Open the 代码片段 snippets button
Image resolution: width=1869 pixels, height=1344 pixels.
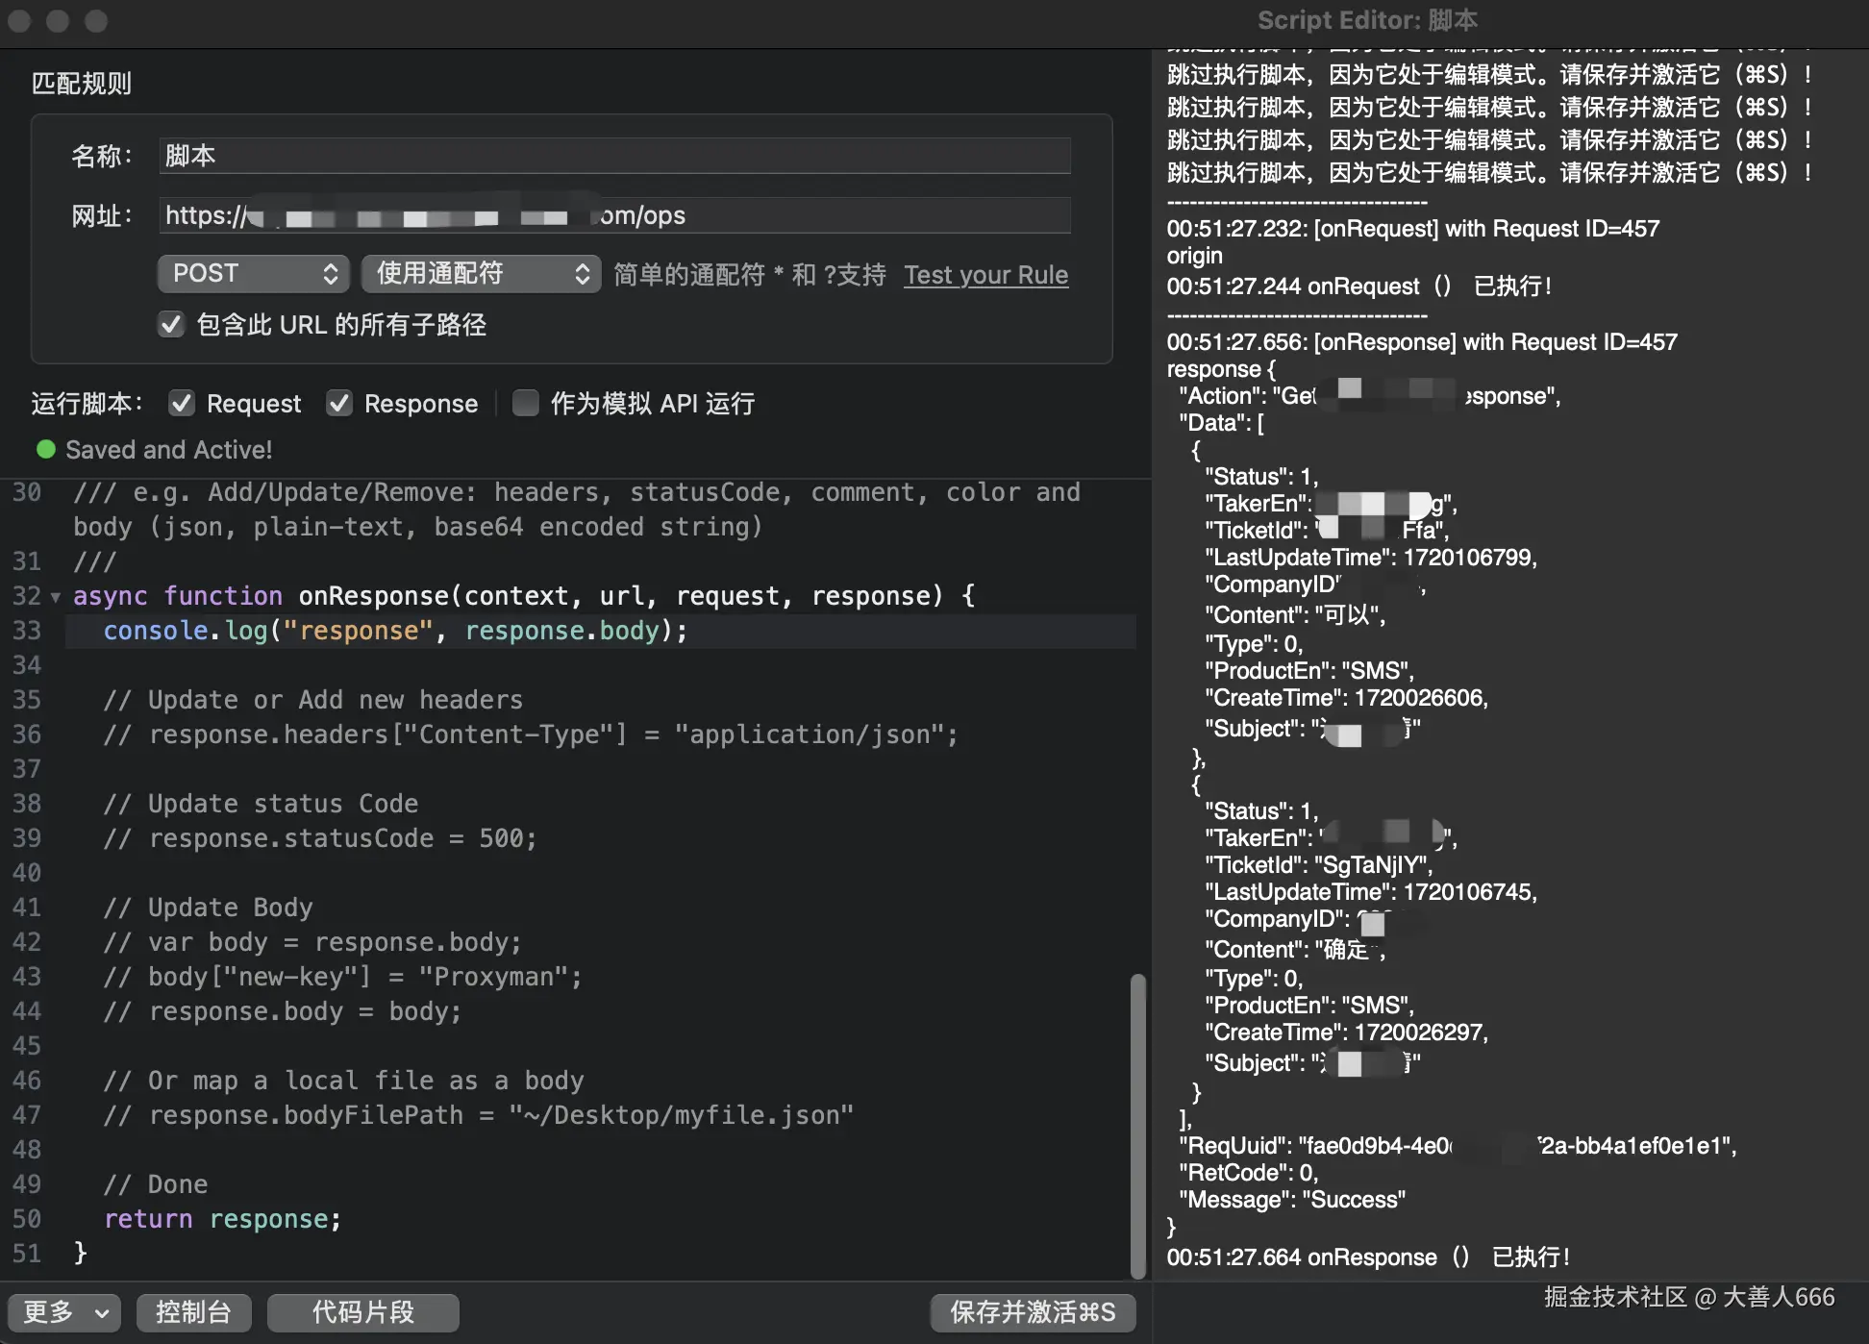[x=362, y=1312]
